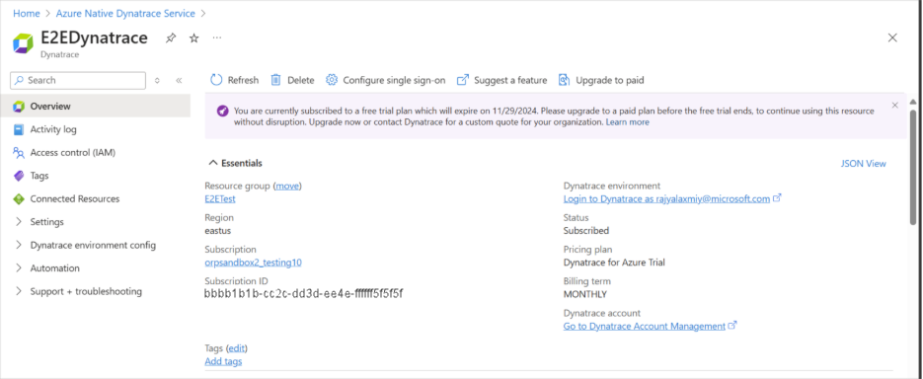Click the Tags icon in sidebar

coord(19,176)
